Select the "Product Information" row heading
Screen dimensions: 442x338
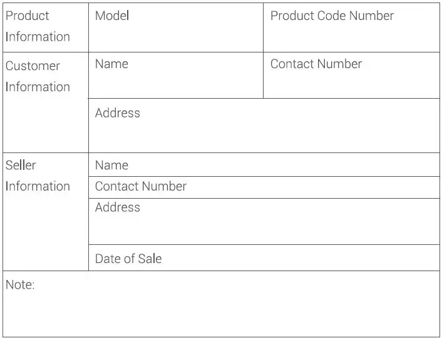pos(38,26)
